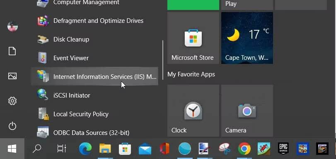Launch Defragment and Optimize Drives

click(x=94, y=21)
